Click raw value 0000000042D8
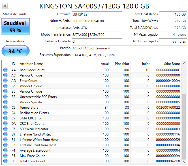This screenshot has width=188, height=166. (168, 161)
